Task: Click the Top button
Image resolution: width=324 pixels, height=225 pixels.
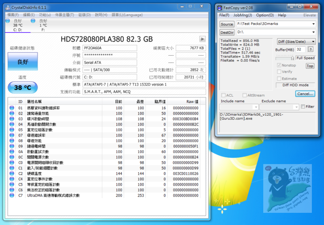Action: click(310, 66)
